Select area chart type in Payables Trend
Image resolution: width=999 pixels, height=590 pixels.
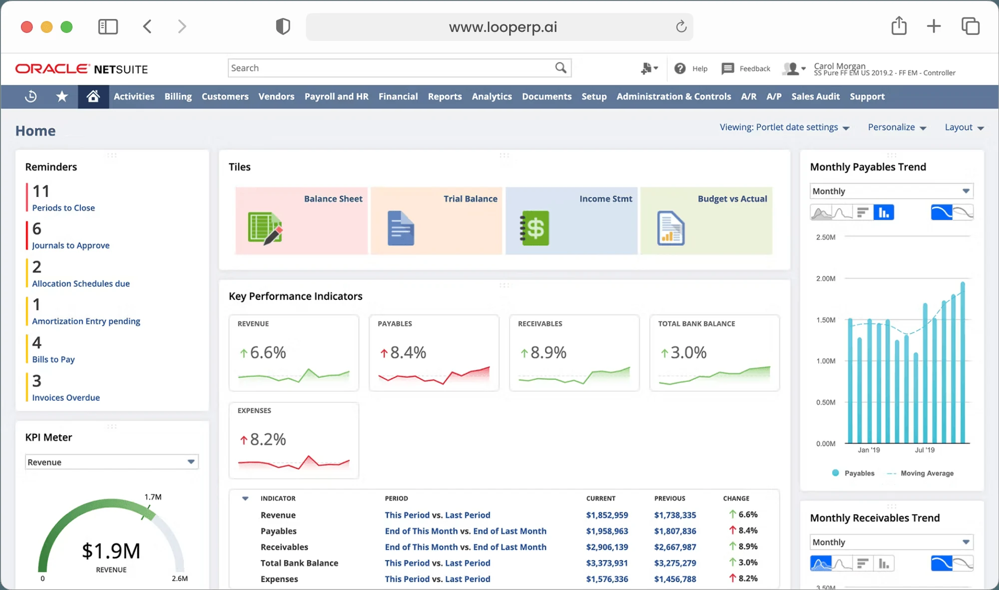pos(821,213)
